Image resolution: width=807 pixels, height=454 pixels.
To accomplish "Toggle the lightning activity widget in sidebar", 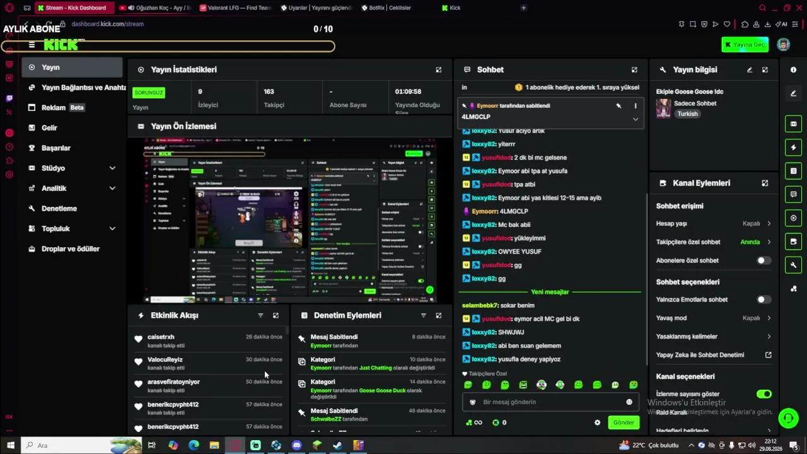I will 793,148.
